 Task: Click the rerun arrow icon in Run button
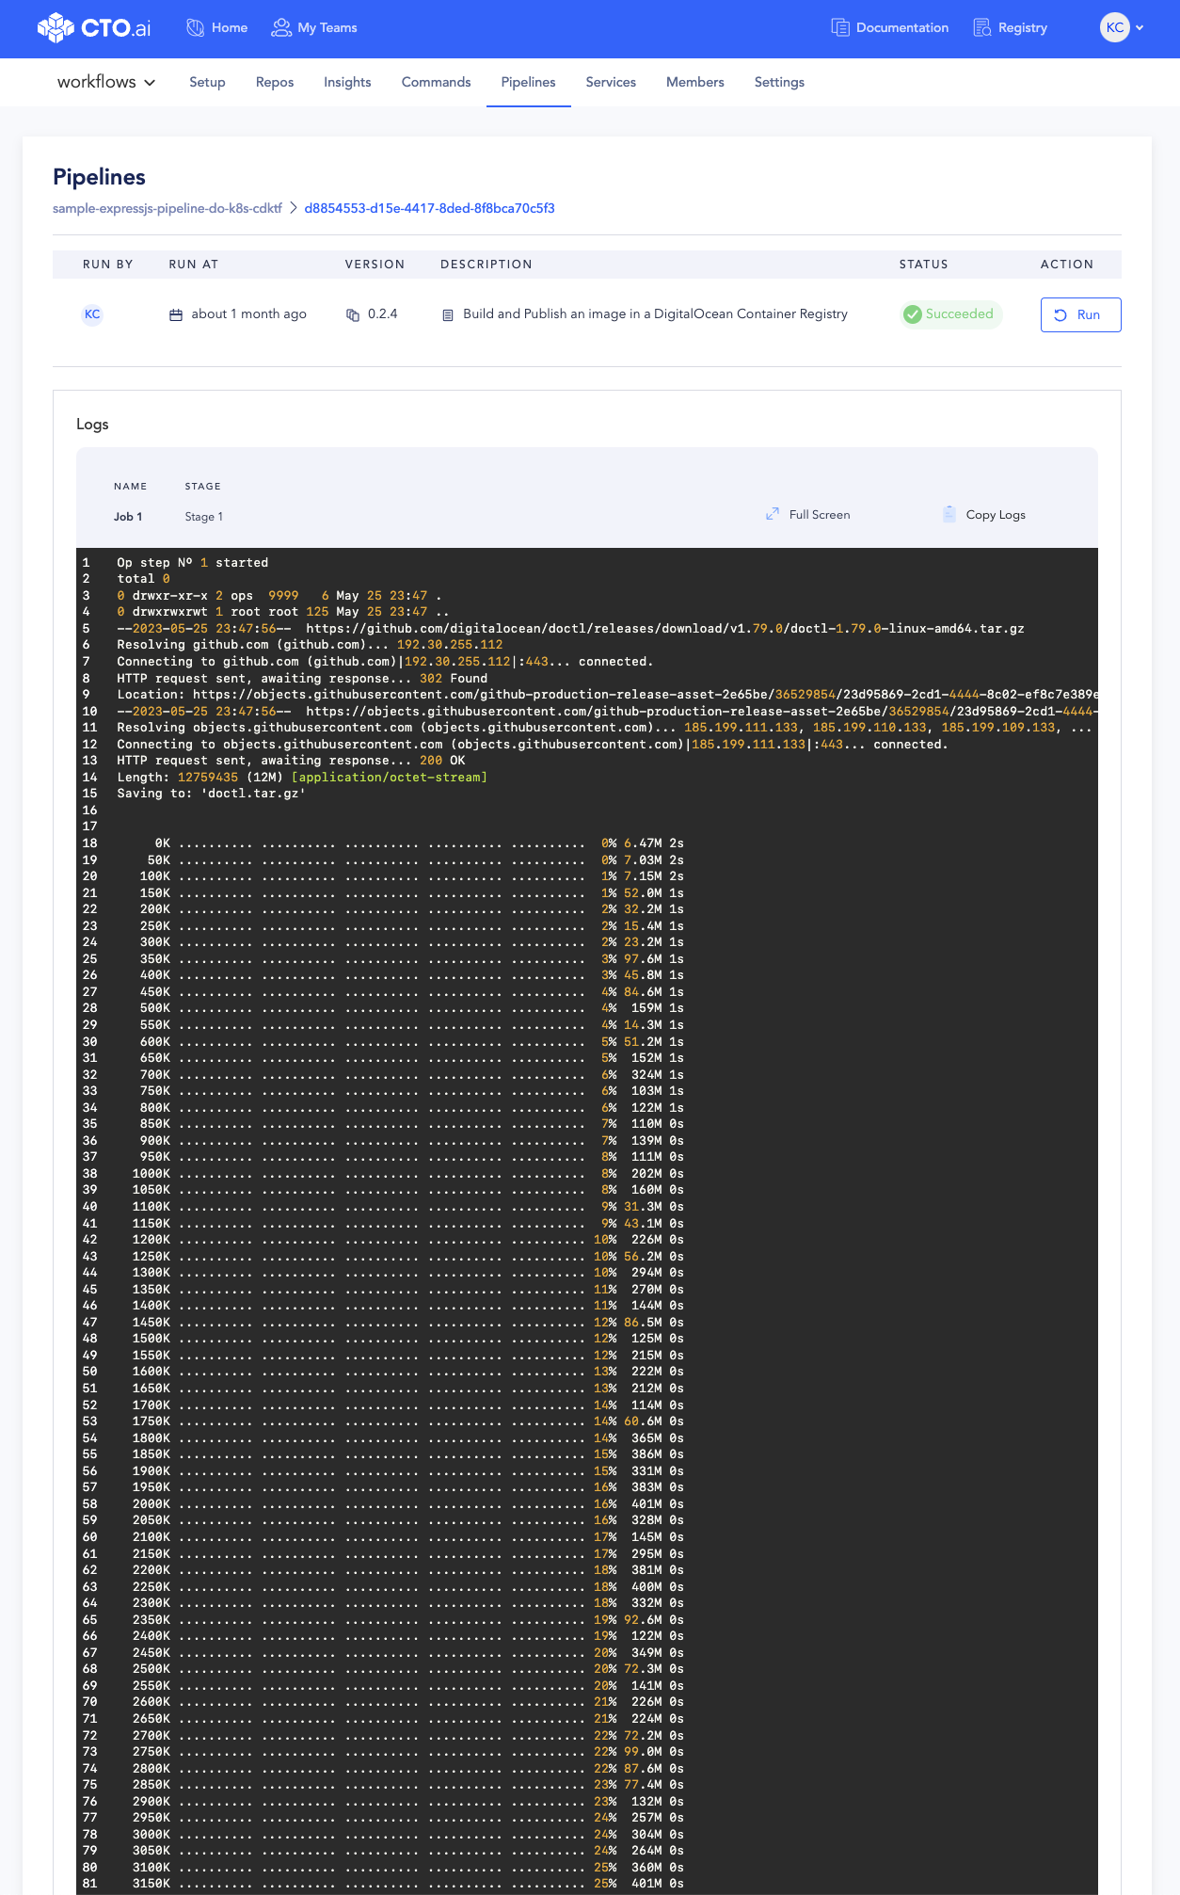coord(1060,314)
